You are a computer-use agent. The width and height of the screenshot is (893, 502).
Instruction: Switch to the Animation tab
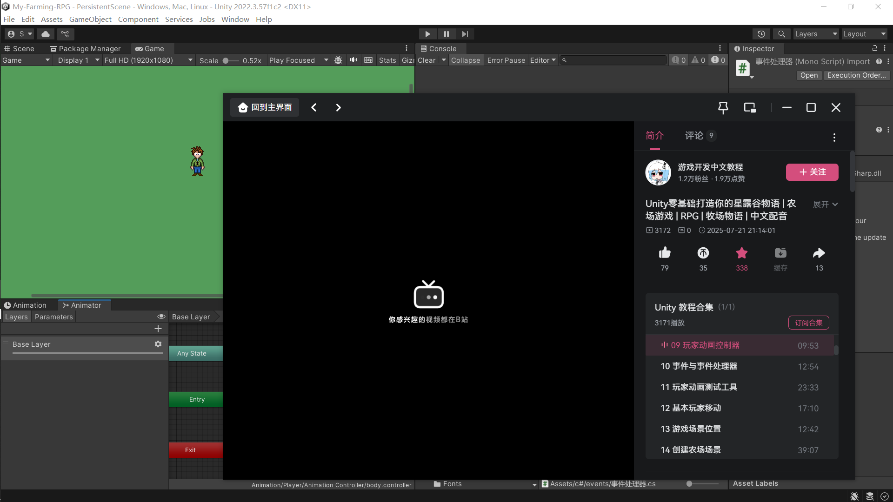[26, 305]
